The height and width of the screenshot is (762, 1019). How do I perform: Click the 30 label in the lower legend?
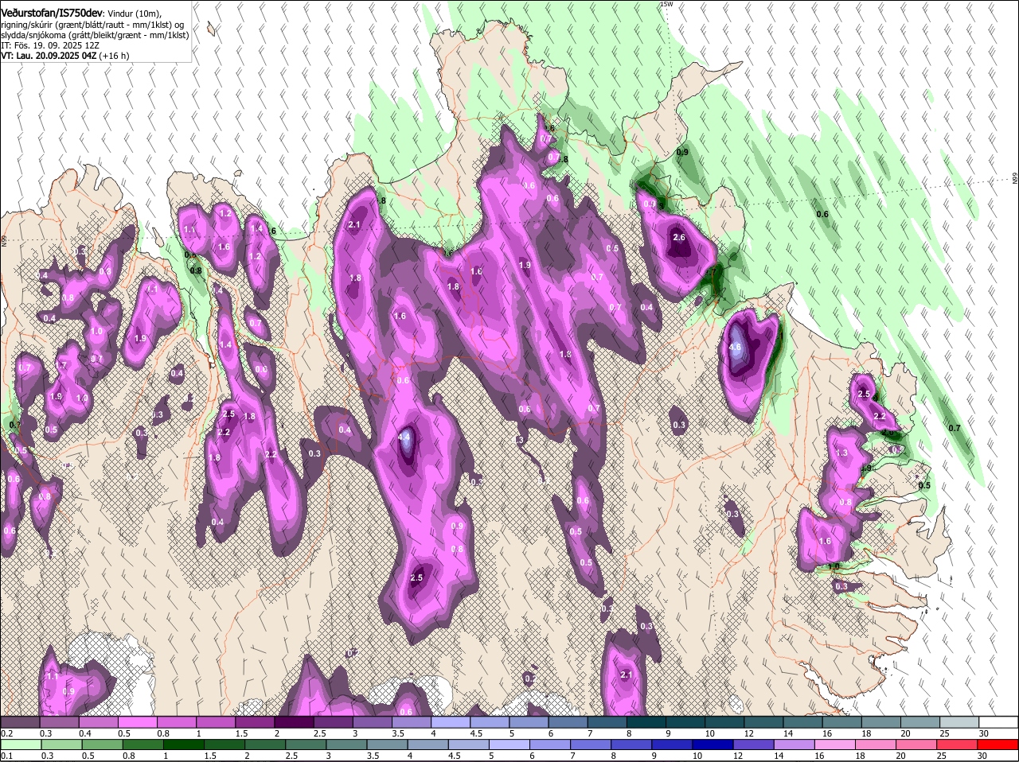(983, 756)
